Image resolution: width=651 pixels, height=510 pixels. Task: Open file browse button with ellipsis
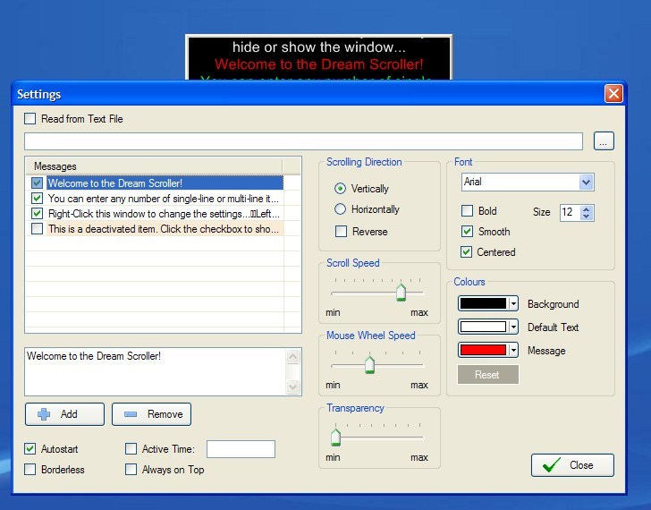[604, 141]
